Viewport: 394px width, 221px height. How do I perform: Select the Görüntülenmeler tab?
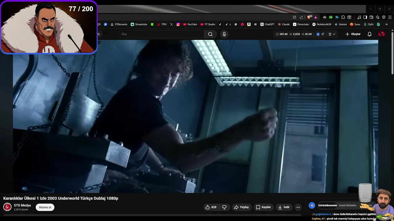[328, 205]
